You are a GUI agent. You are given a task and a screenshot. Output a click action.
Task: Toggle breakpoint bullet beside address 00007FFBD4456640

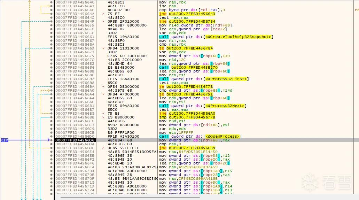[x=51, y=2]
